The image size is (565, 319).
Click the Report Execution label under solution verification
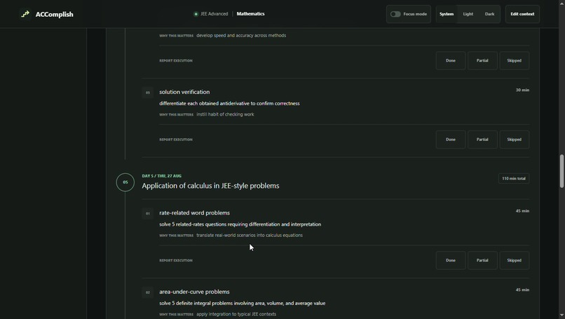176,140
